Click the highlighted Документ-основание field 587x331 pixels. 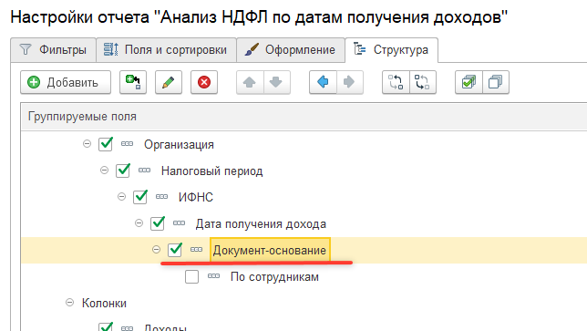coord(270,250)
